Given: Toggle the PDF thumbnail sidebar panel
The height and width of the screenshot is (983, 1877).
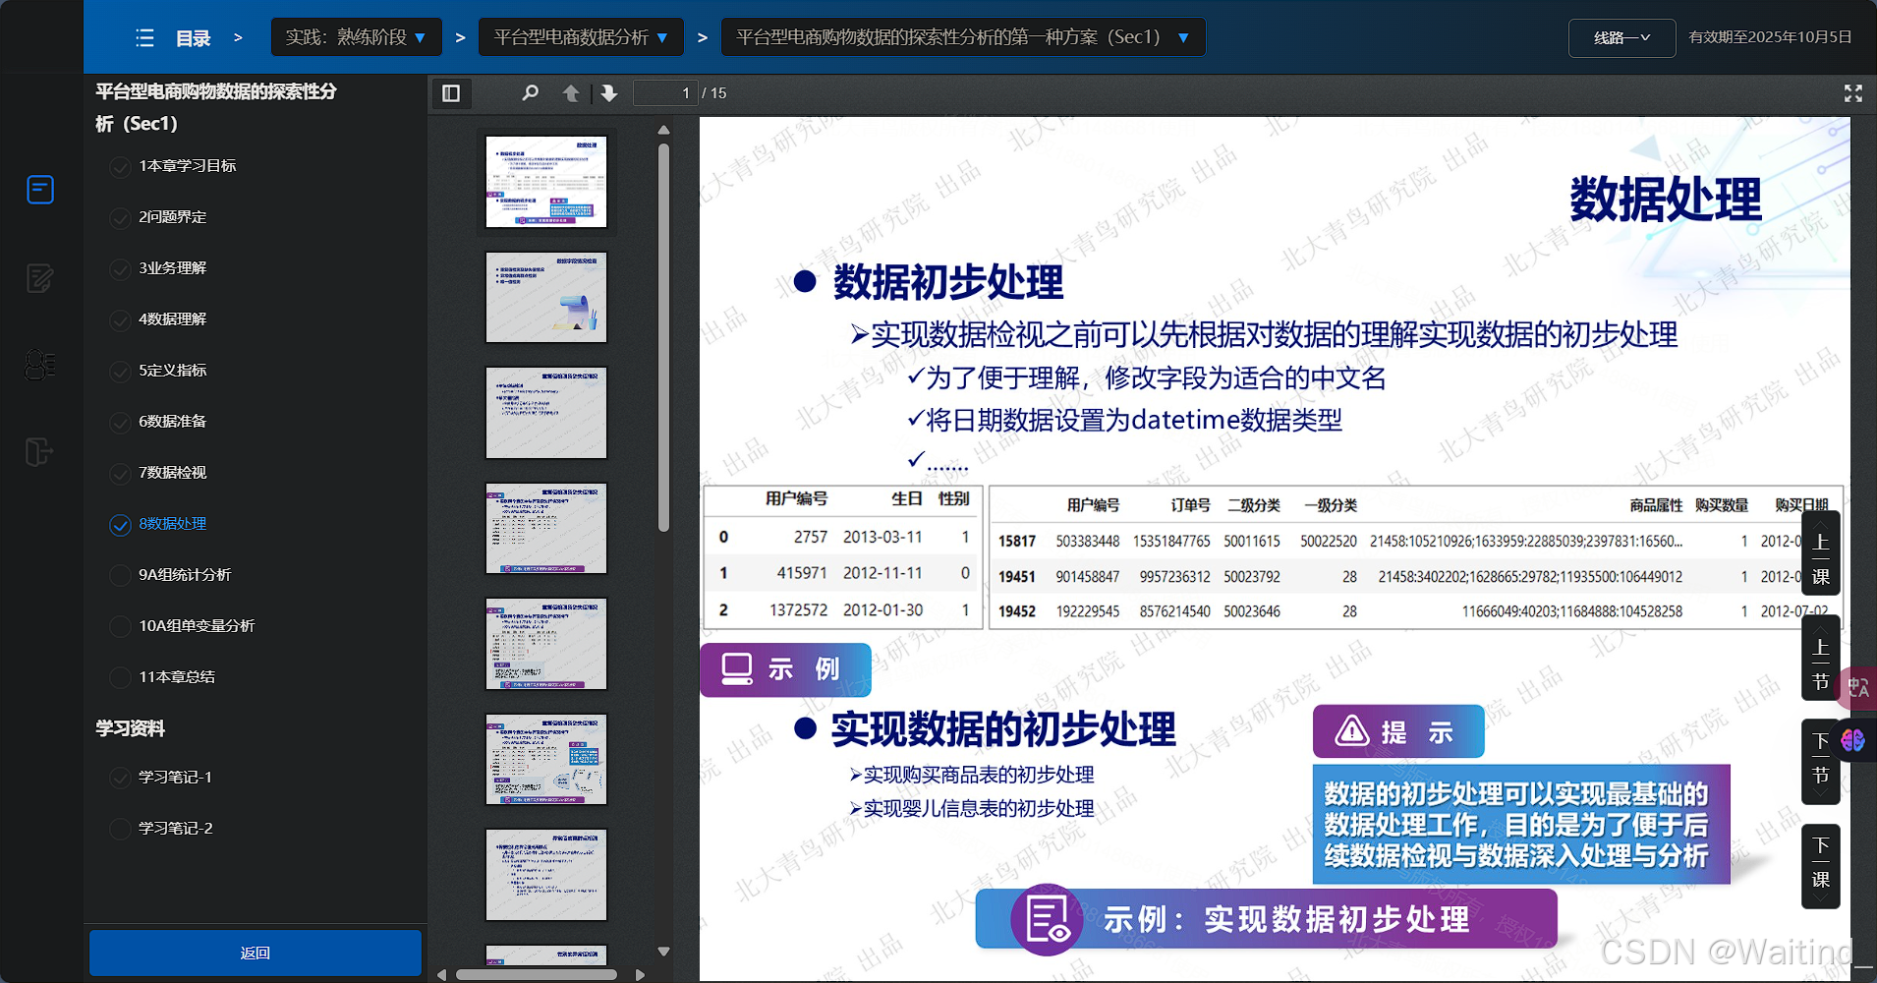Looking at the screenshot, I should [451, 93].
